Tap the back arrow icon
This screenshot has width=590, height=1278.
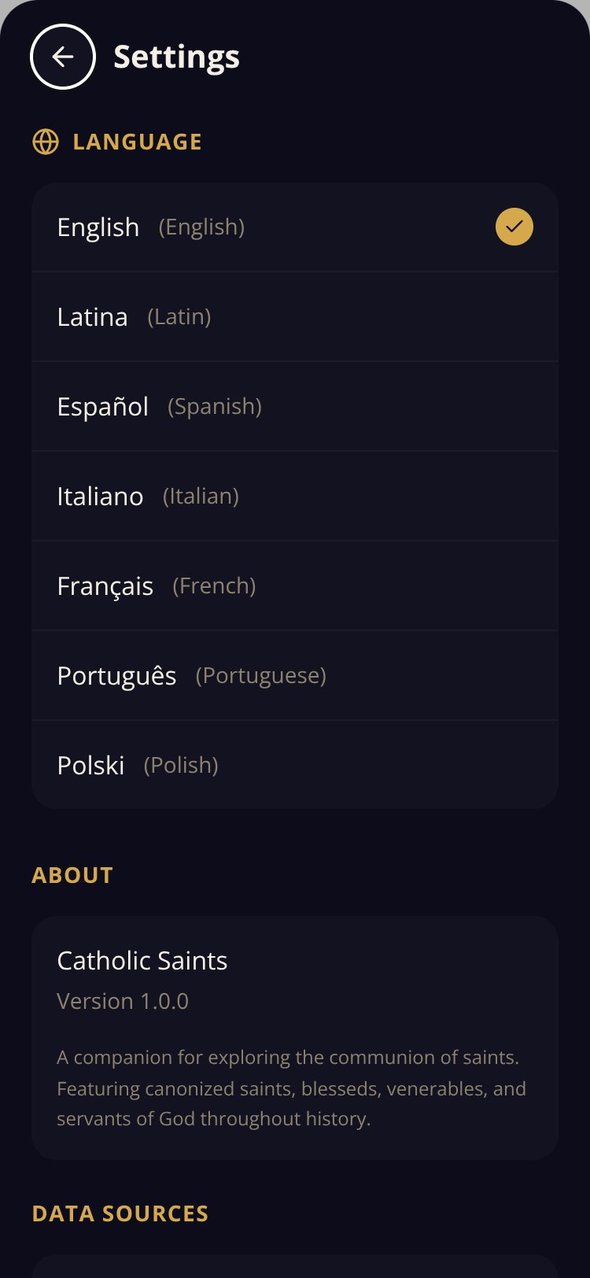coord(63,57)
